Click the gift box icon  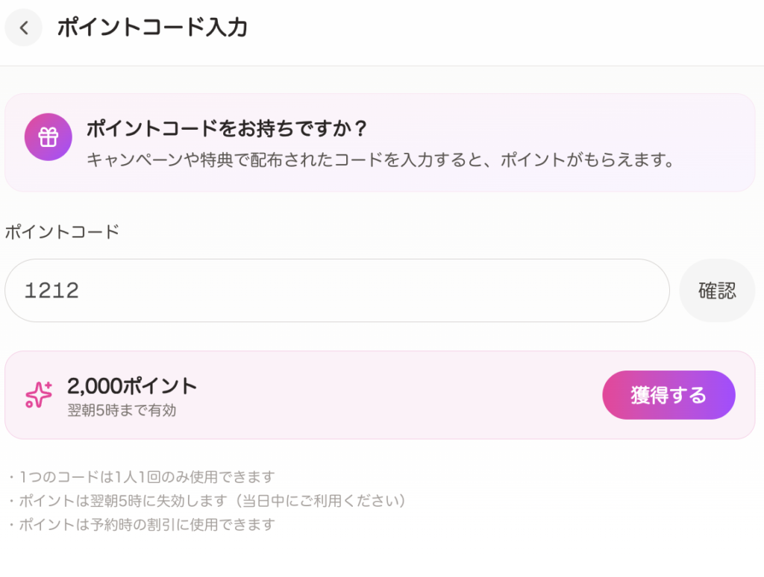[x=48, y=137]
